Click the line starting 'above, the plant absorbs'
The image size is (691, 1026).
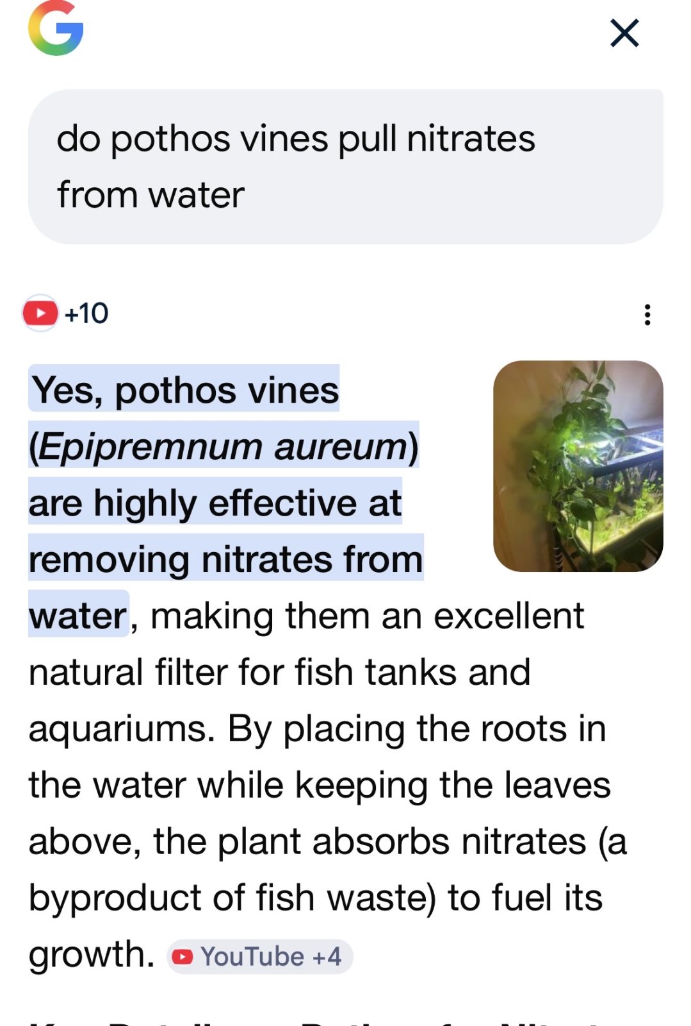(327, 841)
